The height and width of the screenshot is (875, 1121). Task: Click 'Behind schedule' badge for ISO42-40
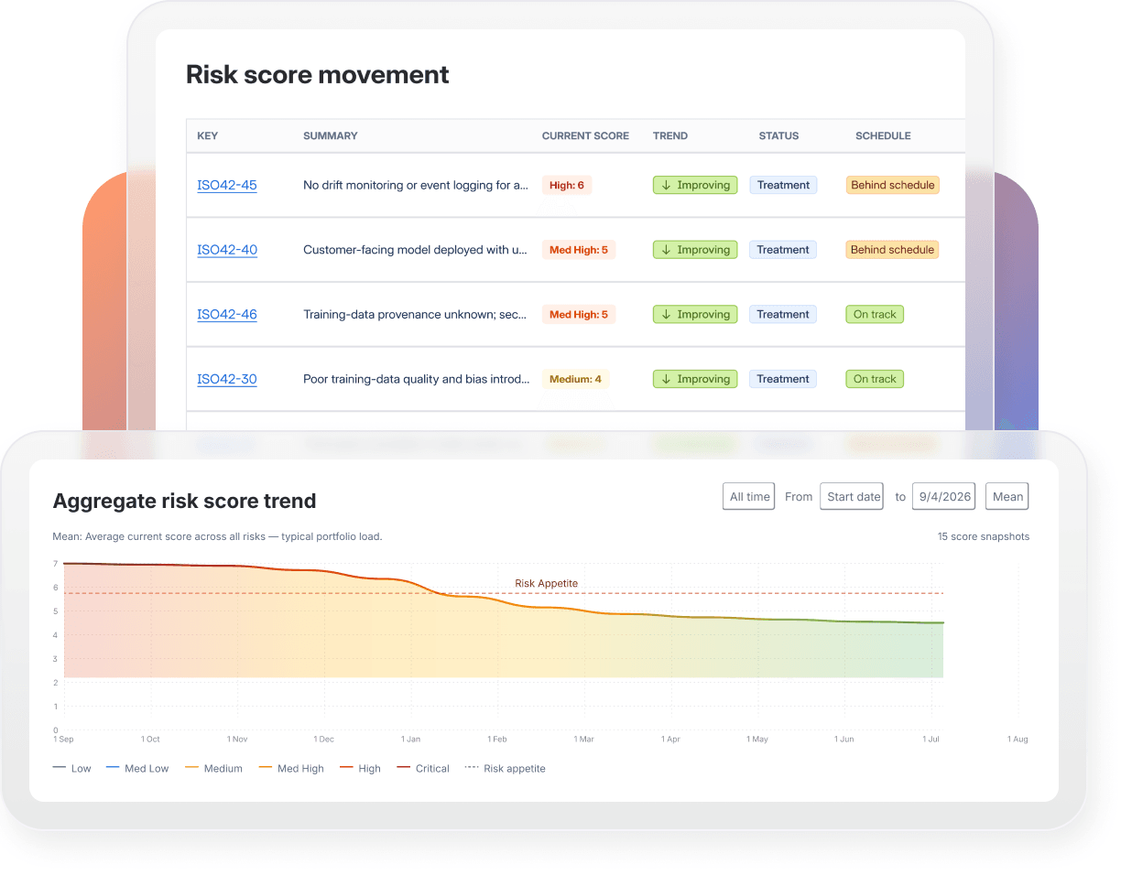[x=893, y=250]
